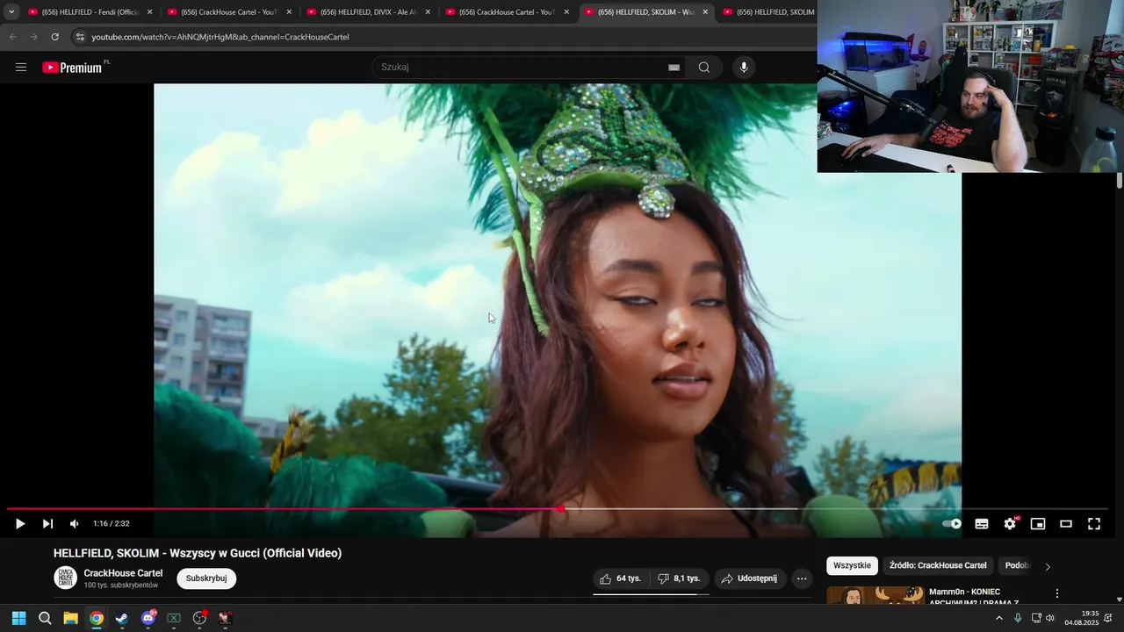Start voice search with microphone icon

pyautogui.click(x=744, y=67)
